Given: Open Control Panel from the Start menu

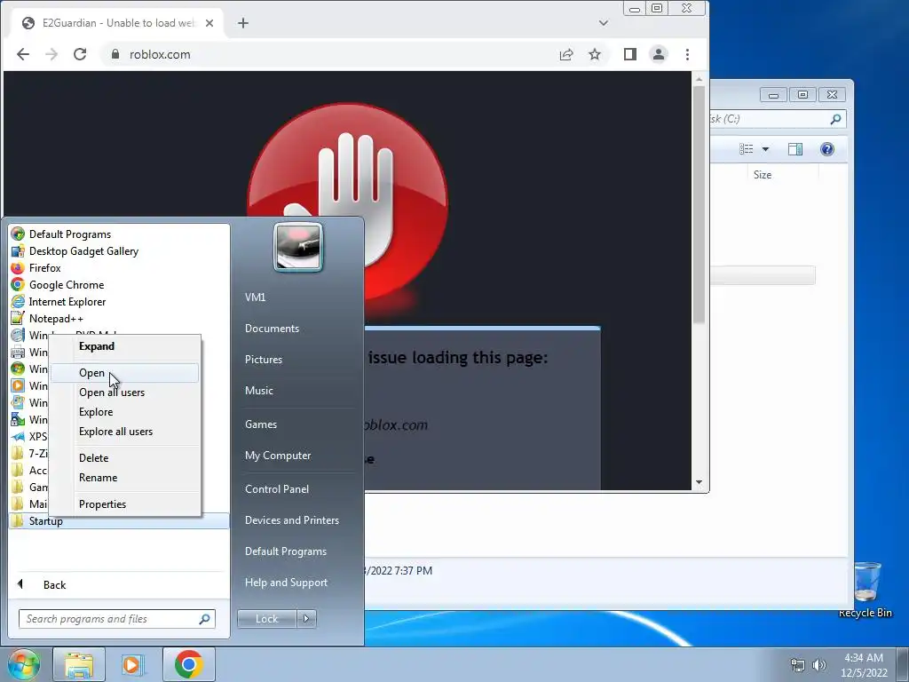Looking at the screenshot, I should tap(277, 489).
